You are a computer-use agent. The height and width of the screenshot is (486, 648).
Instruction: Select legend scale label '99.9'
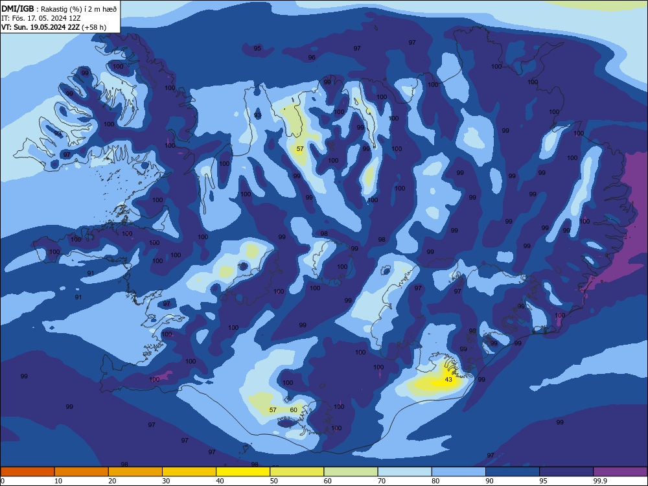(600, 481)
